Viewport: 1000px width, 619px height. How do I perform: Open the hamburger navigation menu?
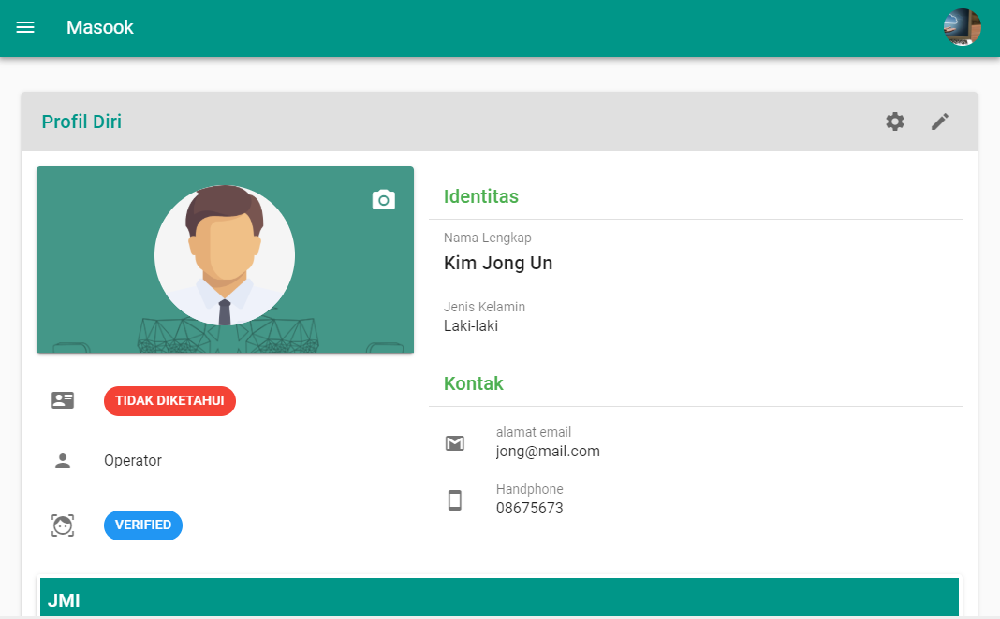point(25,28)
